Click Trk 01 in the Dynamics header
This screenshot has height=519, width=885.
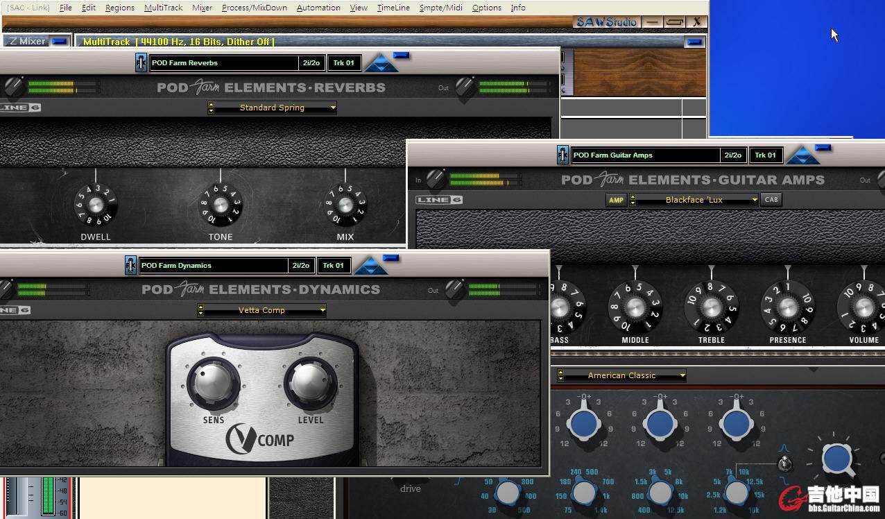(x=334, y=265)
